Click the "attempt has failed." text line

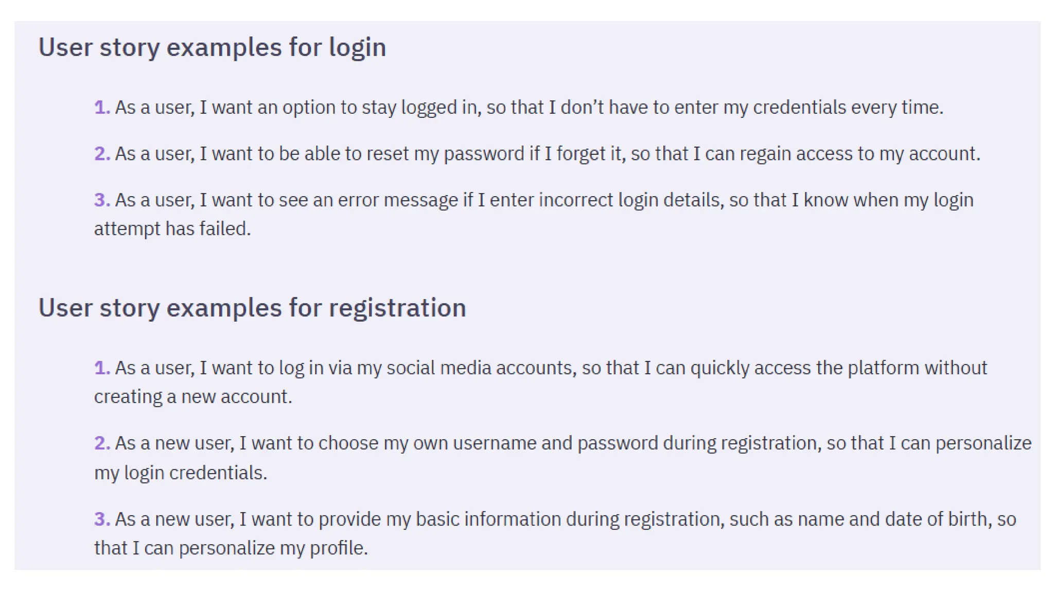(x=172, y=229)
